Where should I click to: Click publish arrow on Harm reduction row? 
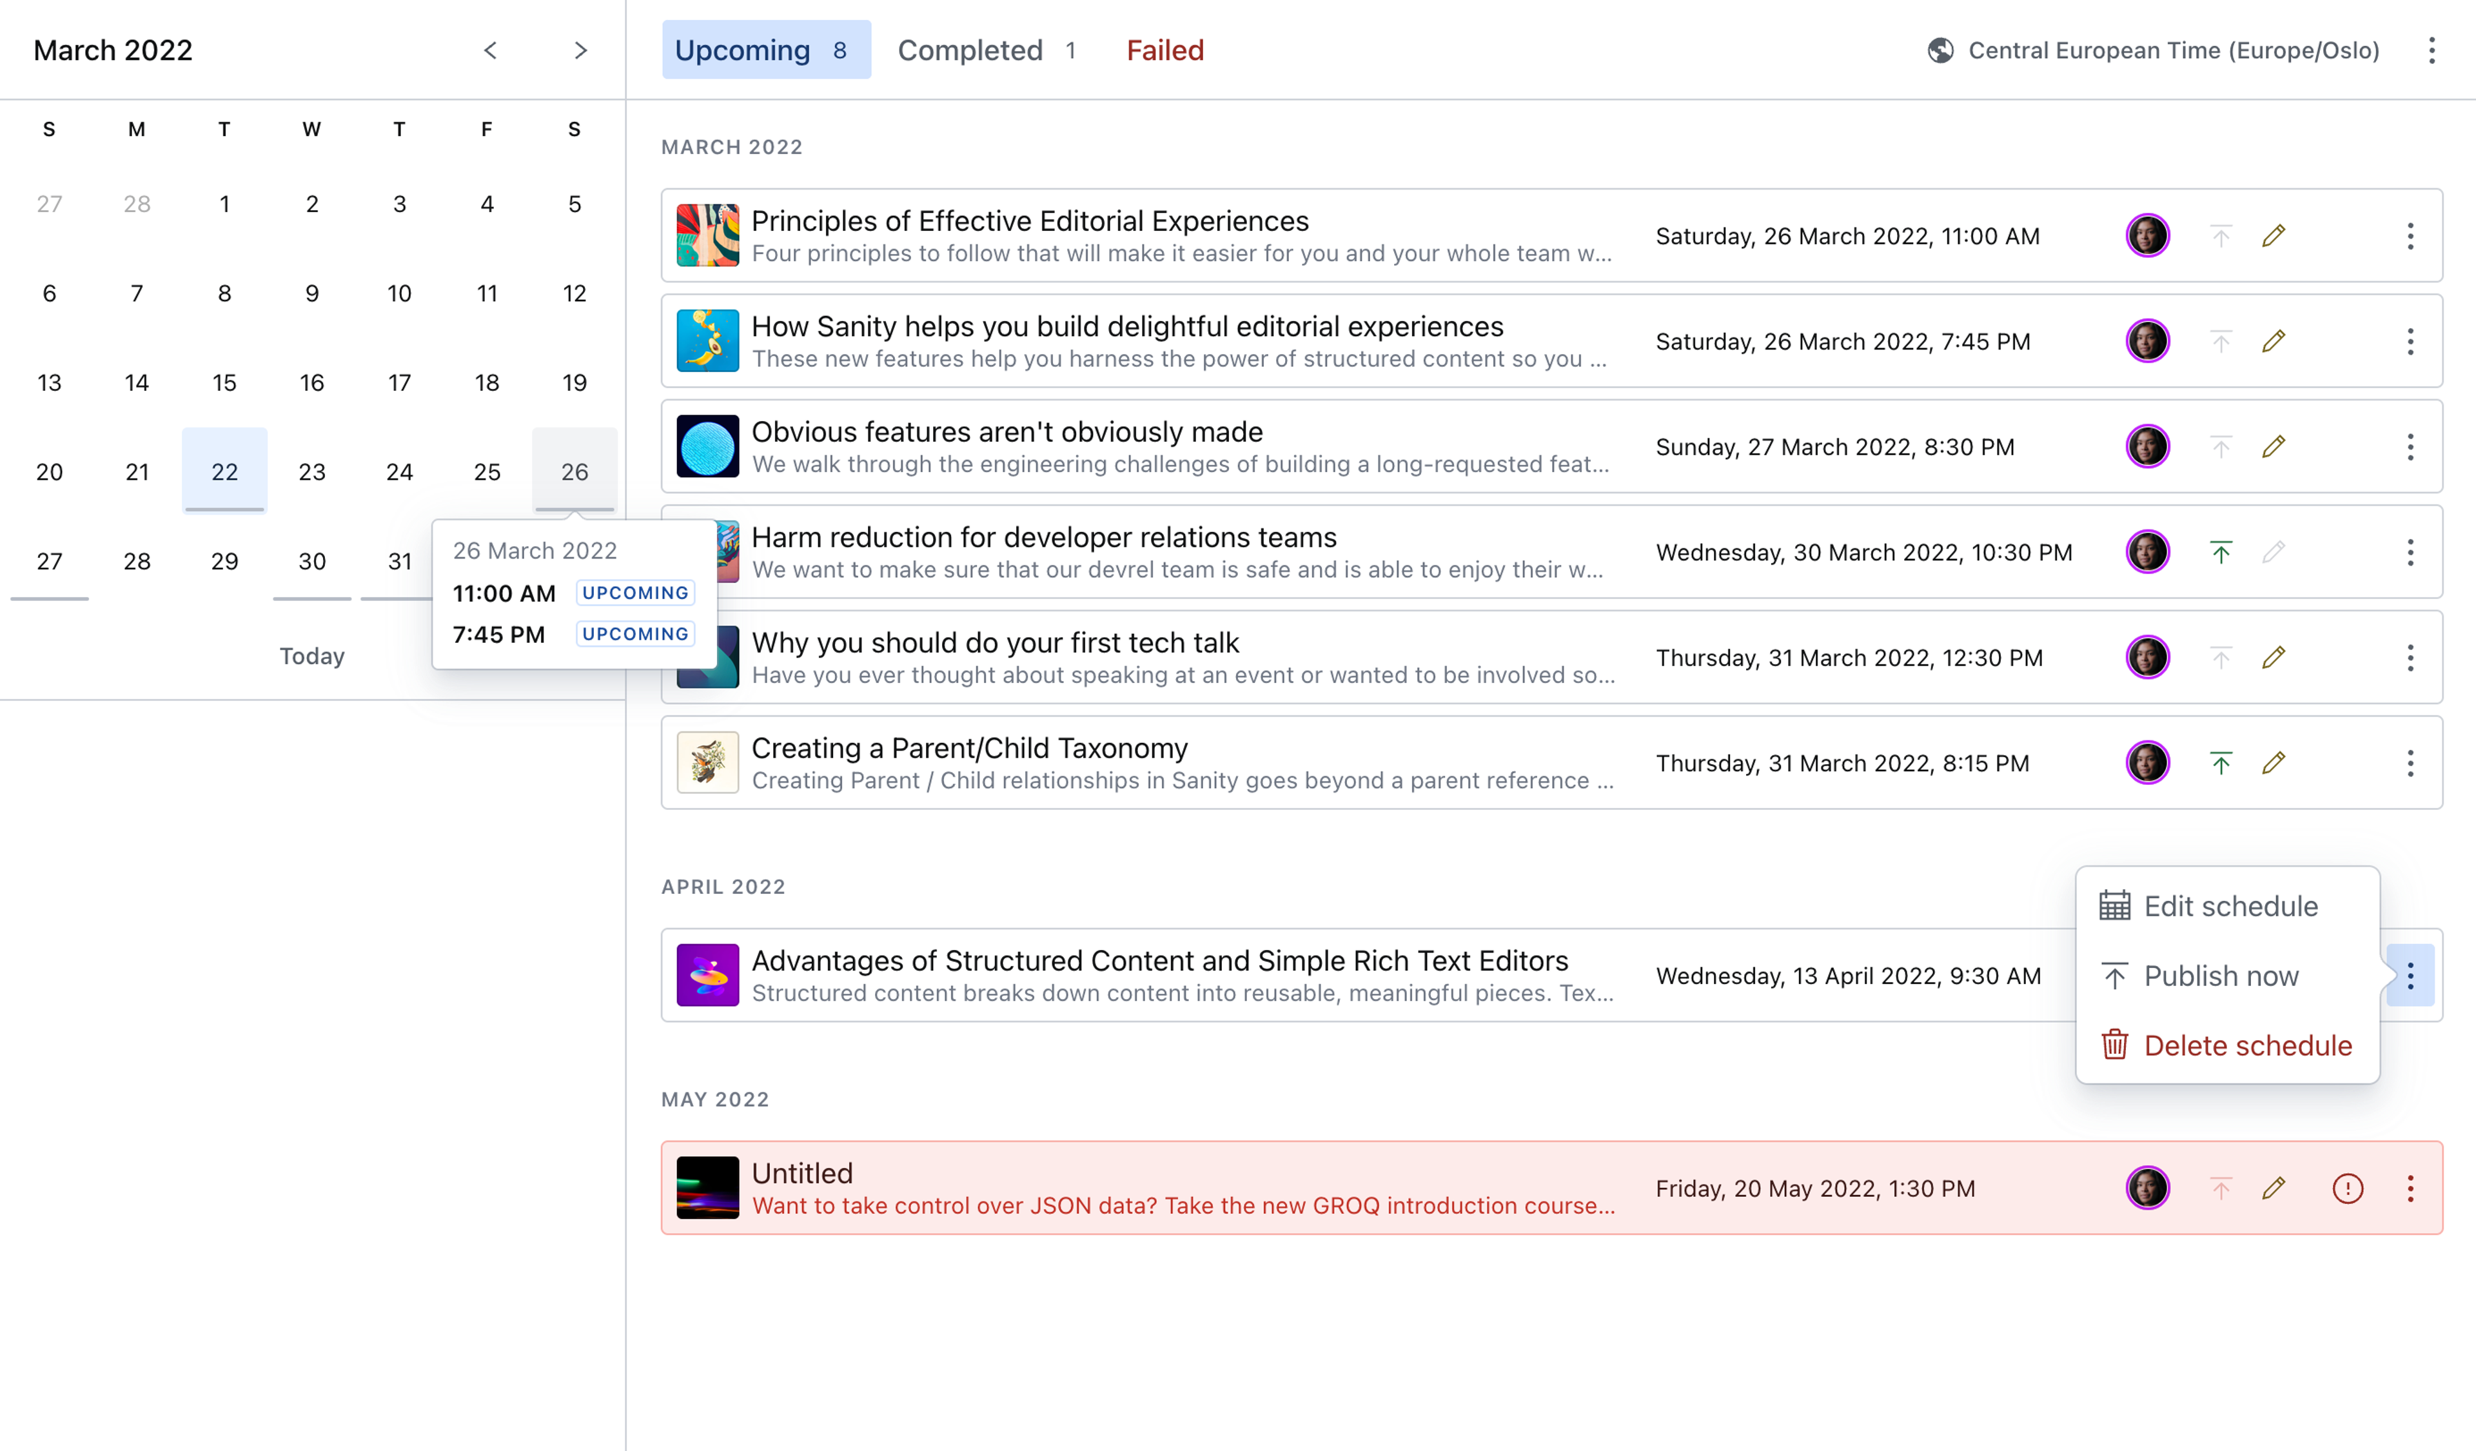[x=2221, y=552]
